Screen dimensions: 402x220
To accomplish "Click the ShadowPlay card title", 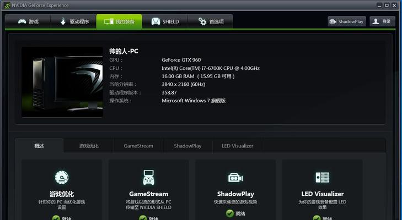I will [x=235, y=194].
